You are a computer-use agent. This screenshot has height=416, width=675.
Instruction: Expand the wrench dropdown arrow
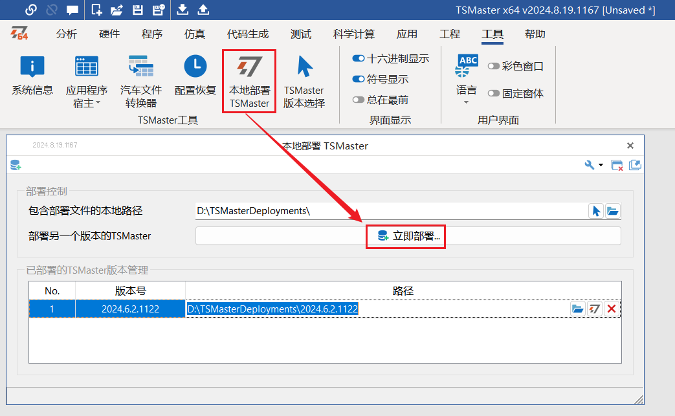(601, 165)
